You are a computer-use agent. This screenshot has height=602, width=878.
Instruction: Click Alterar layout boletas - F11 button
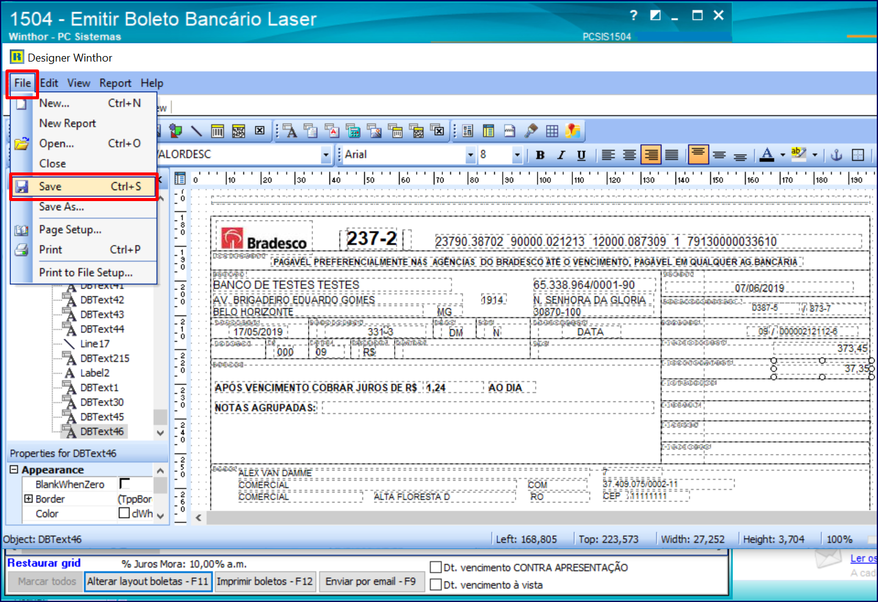[148, 582]
